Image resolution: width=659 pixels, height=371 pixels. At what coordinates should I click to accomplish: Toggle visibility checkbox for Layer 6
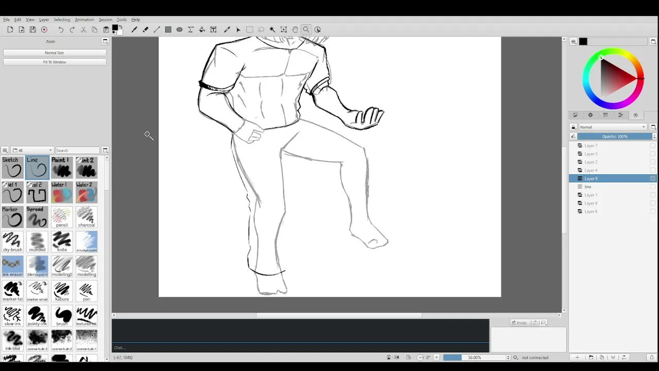pos(653,212)
